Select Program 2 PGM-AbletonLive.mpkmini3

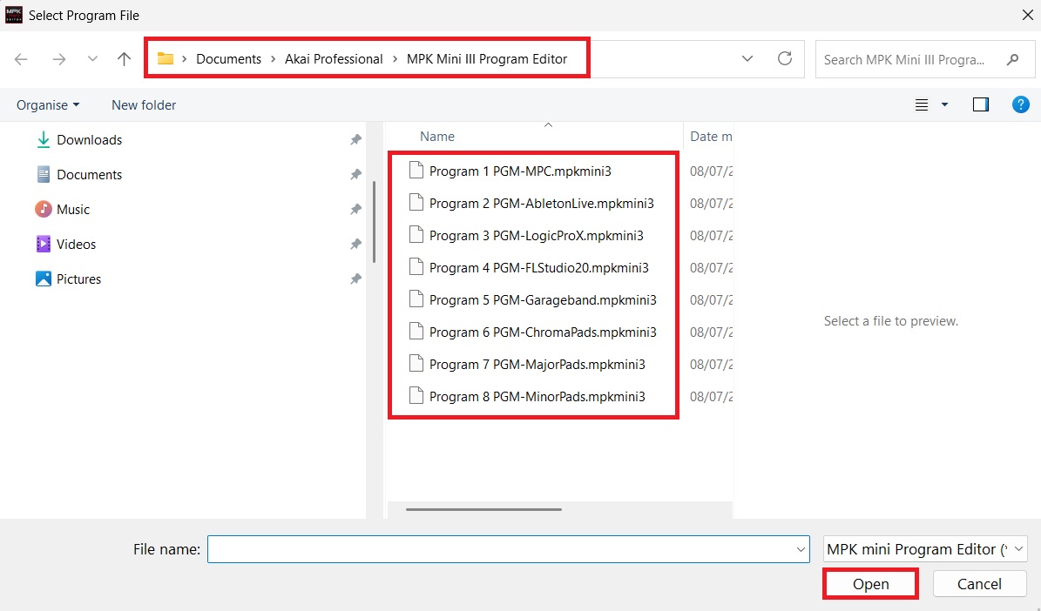pyautogui.click(x=541, y=204)
